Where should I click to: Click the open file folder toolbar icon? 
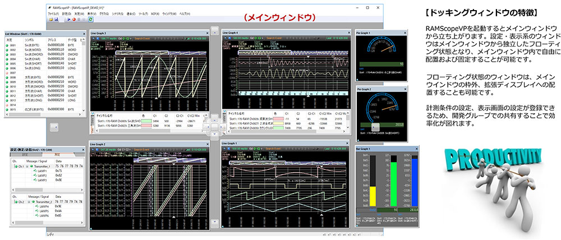51,19
